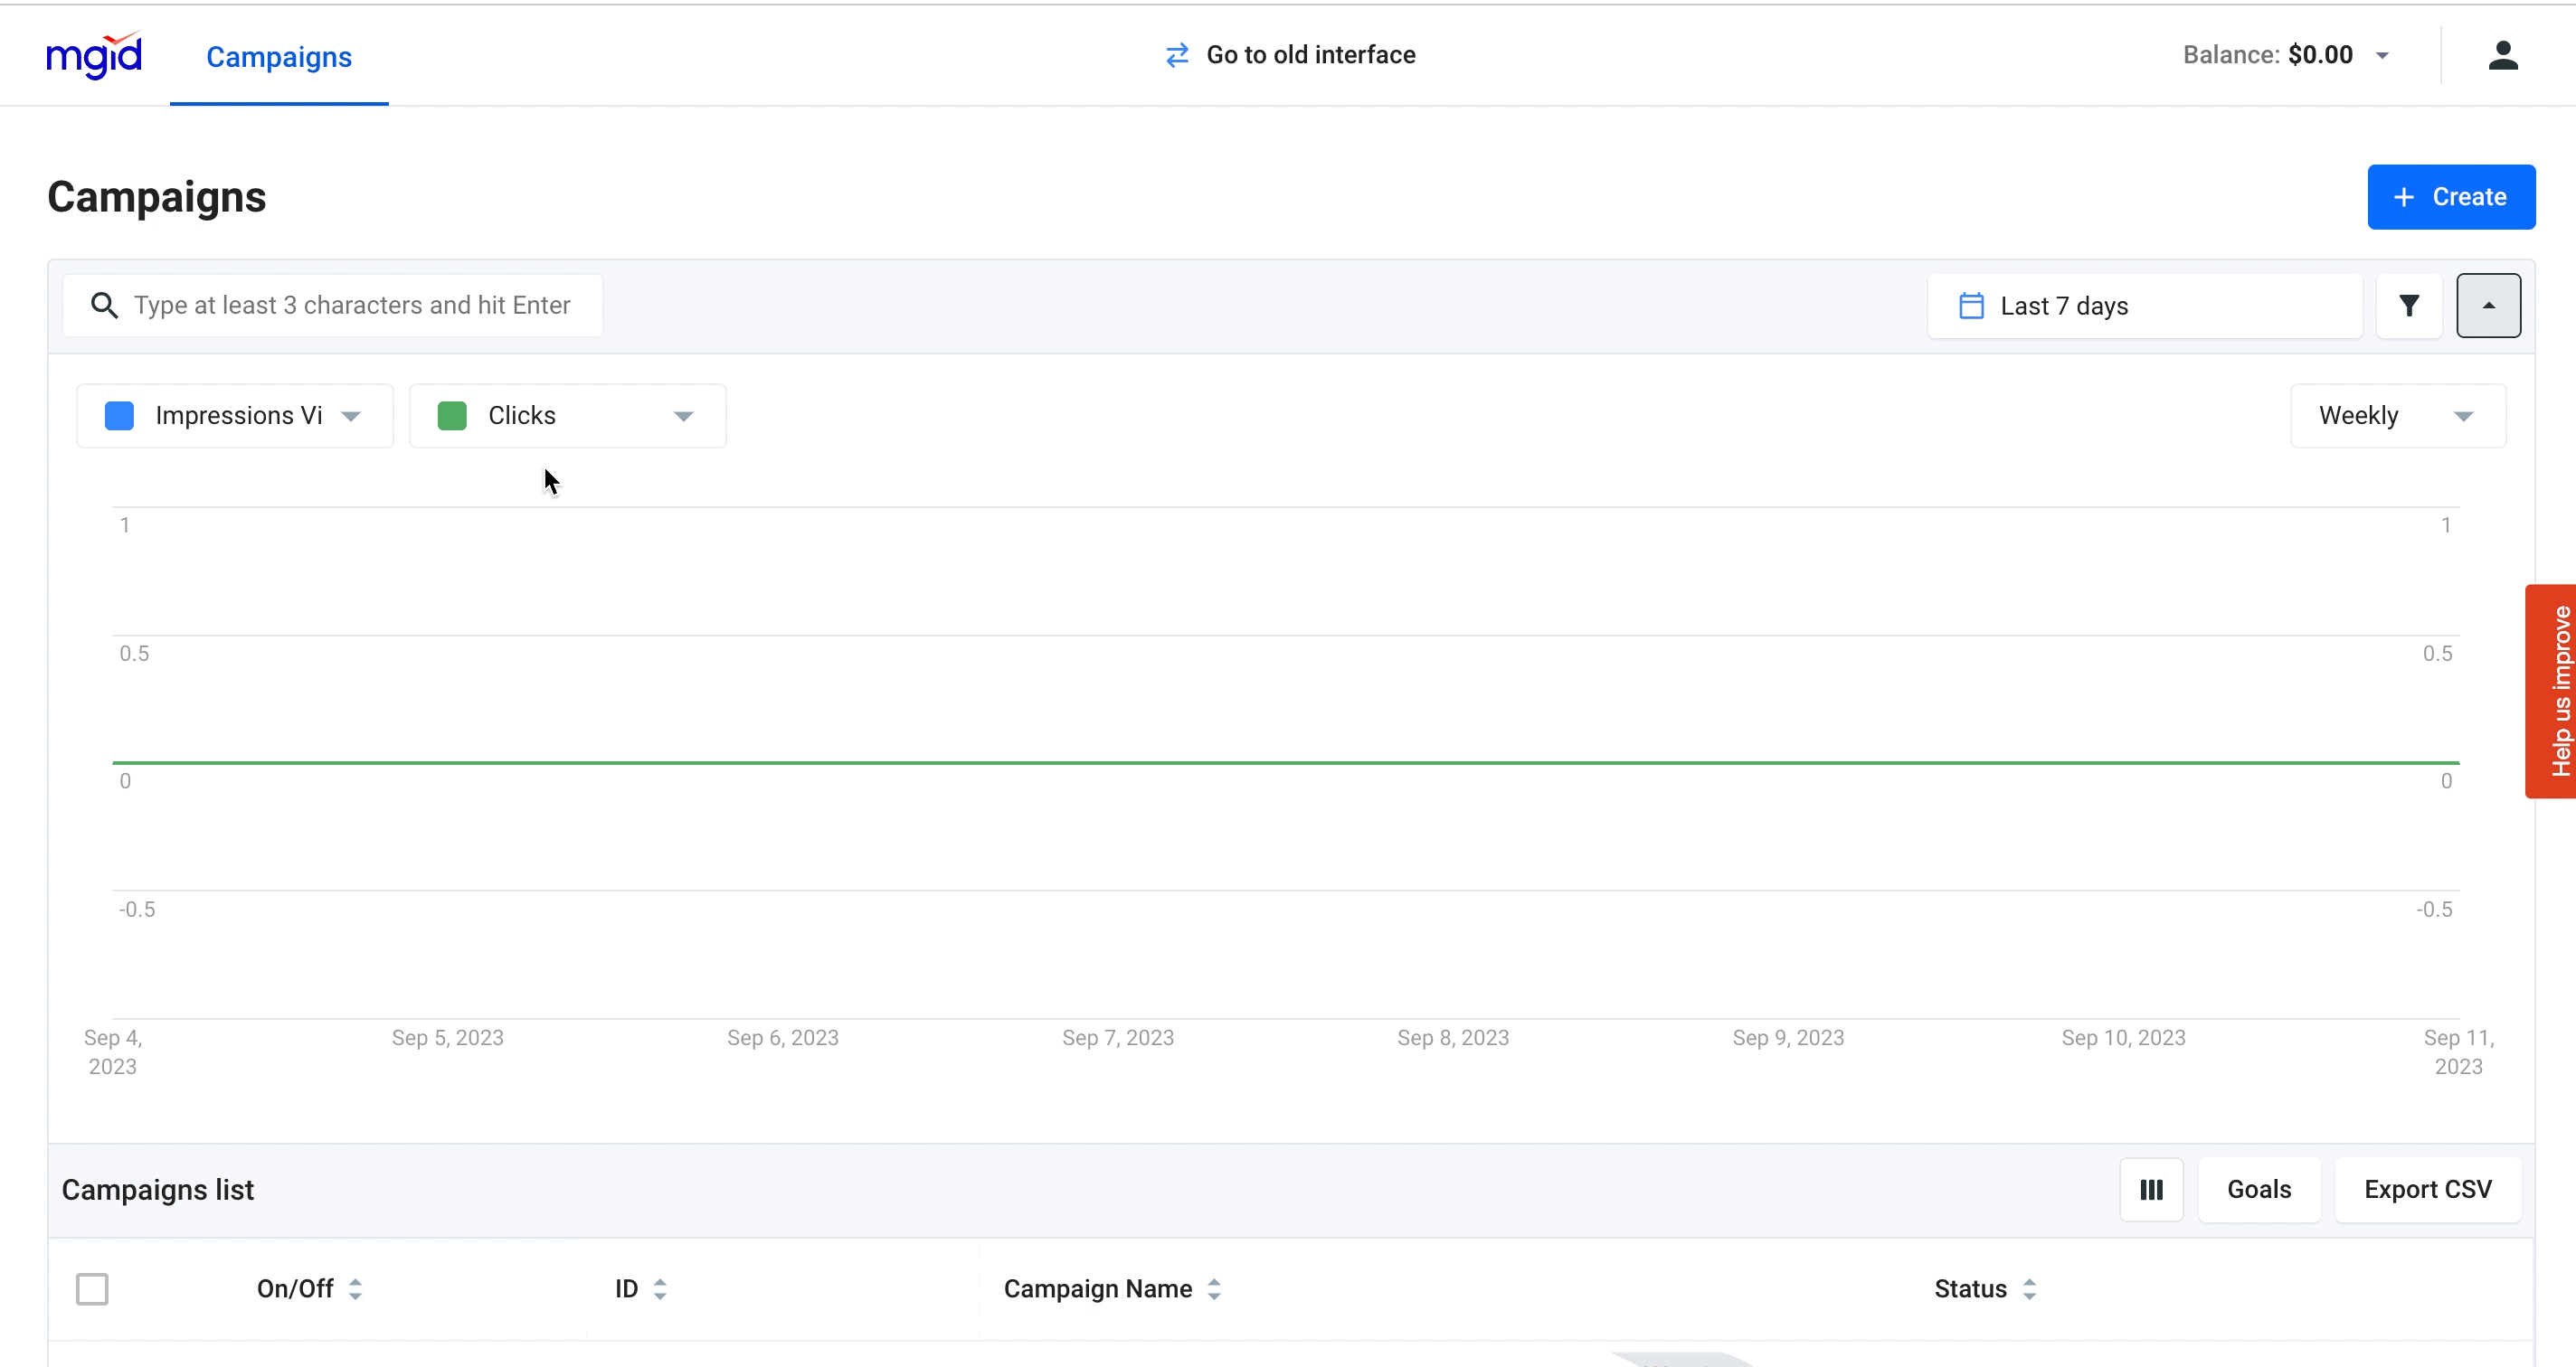This screenshot has height=1367, width=2576.
Task: Click the mgid logo
Action: click(x=94, y=56)
